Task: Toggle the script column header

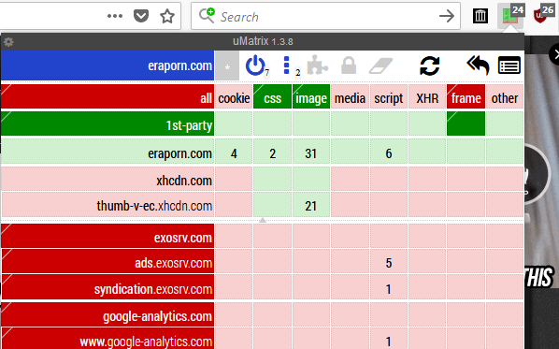Action: point(389,97)
